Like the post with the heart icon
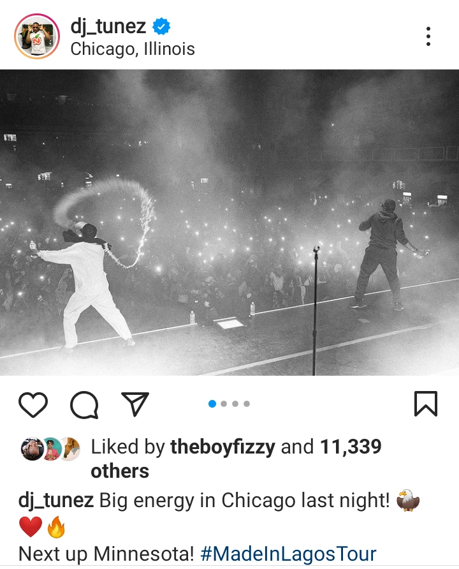Screen dimensions: 459x569 coord(33,404)
